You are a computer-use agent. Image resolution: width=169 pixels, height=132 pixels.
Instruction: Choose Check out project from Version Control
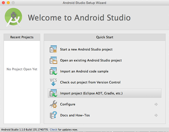[90, 82]
